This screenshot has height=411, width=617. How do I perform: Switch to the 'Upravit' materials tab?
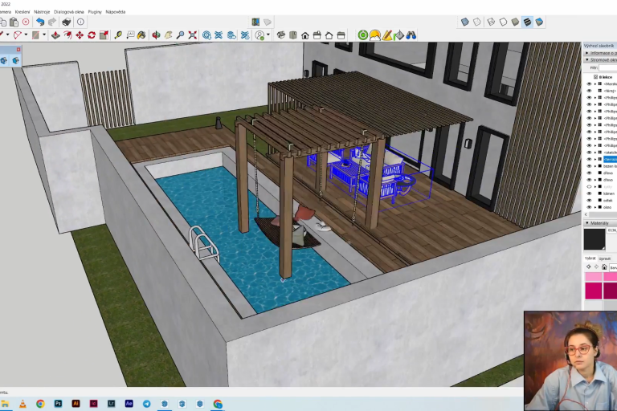(603, 258)
